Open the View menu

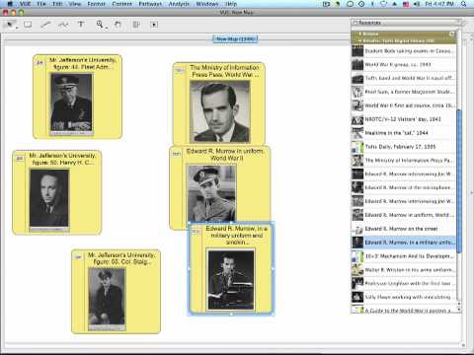click(x=75, y=4)
